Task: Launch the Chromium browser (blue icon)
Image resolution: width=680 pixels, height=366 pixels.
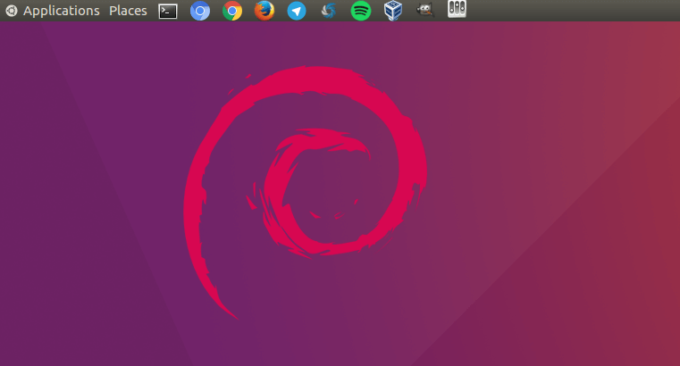Action: 200,11
